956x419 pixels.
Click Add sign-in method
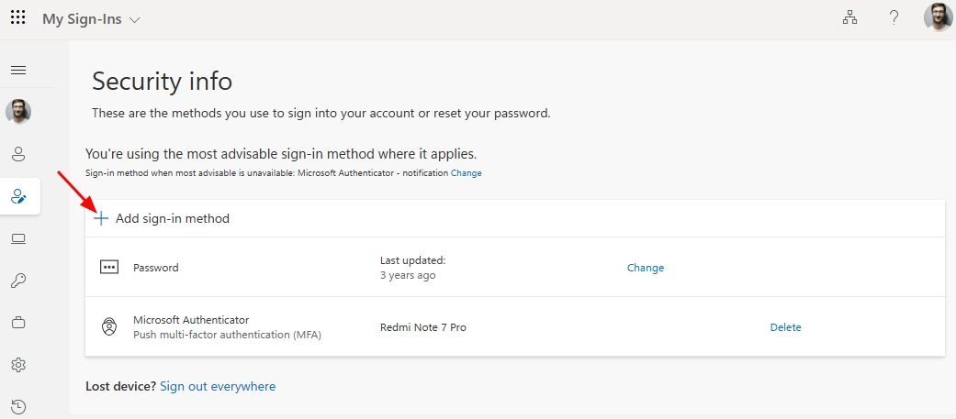163,219
